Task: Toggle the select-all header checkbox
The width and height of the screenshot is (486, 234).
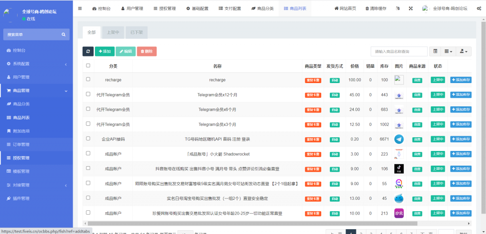Action: (x=88, y=66)
